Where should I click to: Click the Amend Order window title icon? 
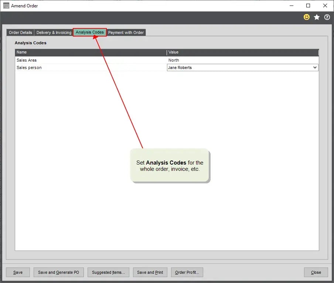[6, 6]
